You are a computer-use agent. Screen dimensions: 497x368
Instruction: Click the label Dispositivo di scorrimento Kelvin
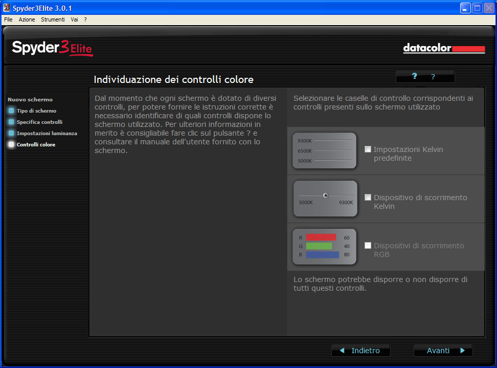pos(420,202)
